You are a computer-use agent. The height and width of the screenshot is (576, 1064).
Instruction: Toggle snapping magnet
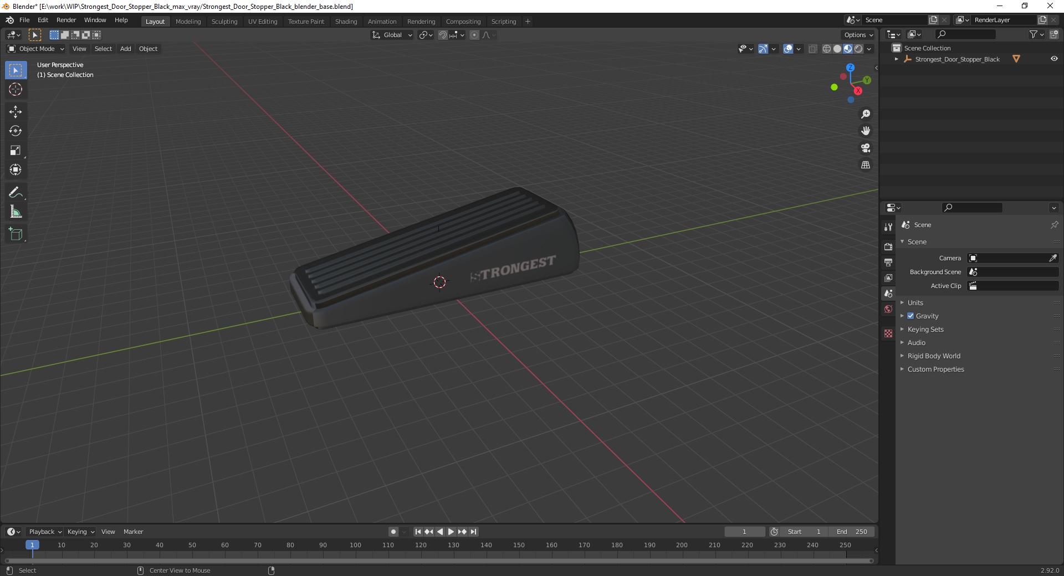point(443,35)
